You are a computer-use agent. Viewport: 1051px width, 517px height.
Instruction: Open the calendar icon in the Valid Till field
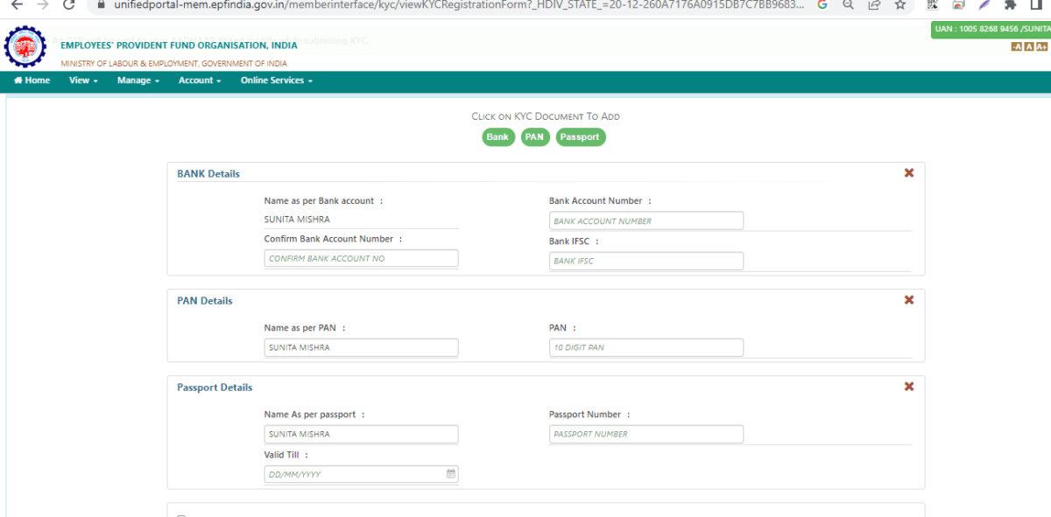coord(450,473)
